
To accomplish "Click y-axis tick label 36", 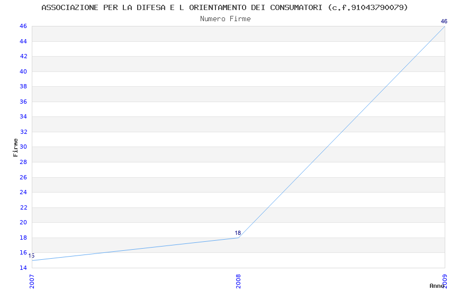I will 23,102.
